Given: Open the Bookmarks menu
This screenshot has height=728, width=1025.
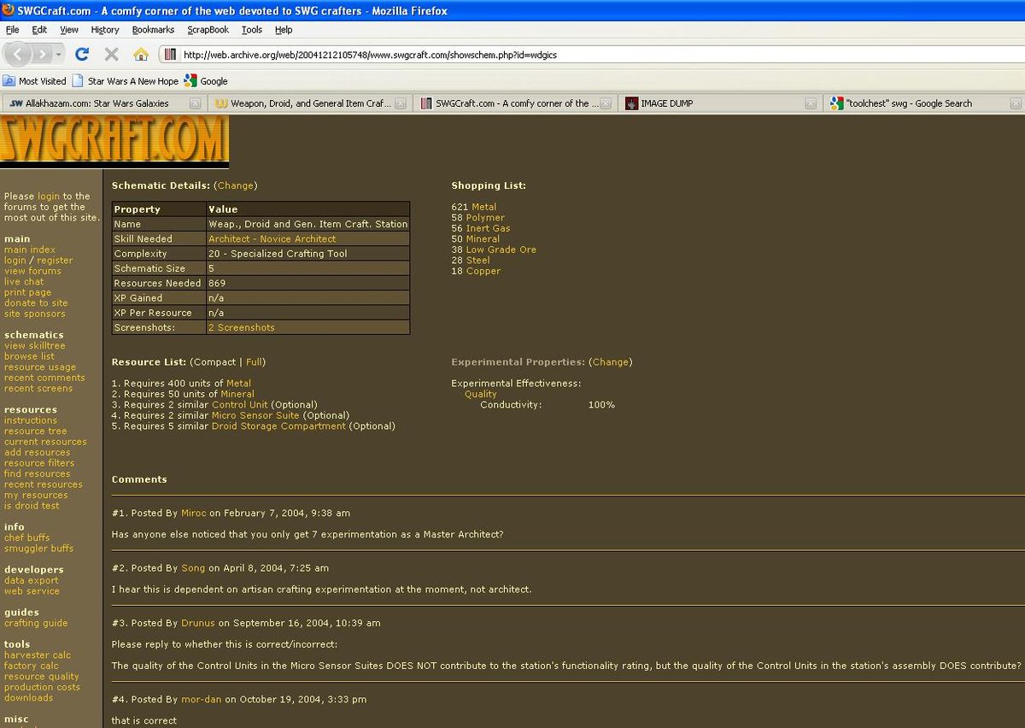Looking at the screenshot, I should pos(153,29).
